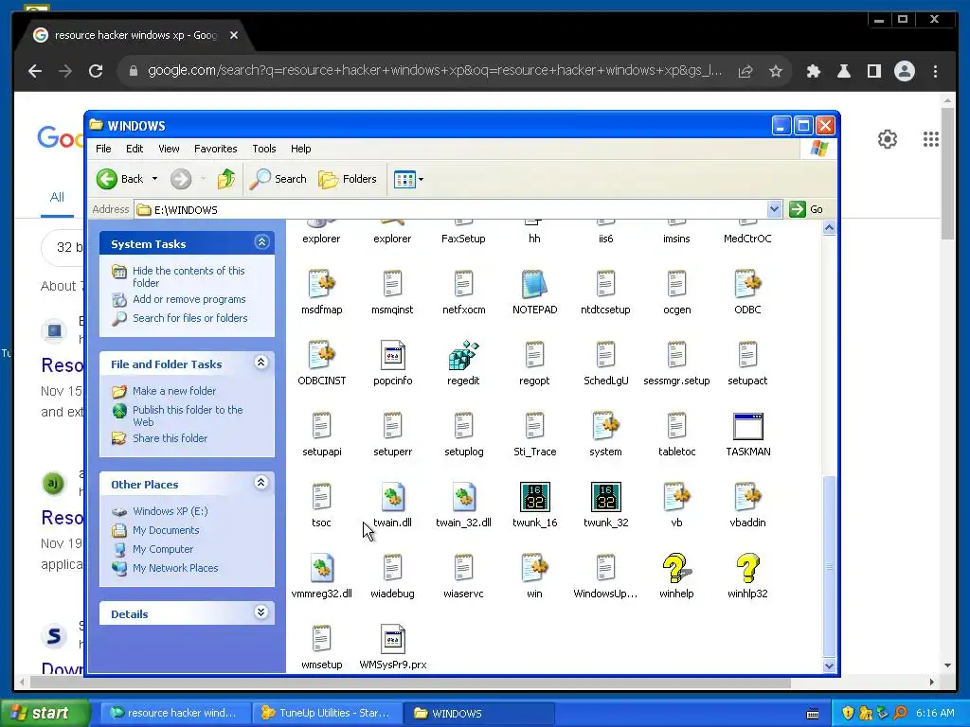Open the NOTEPAD application icon
This screenshot has height=727, width=970.
coord(534,285)
